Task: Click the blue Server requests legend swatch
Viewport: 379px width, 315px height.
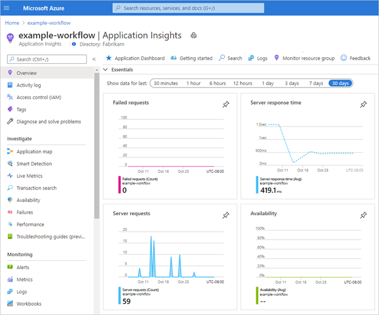Action: 120,296
